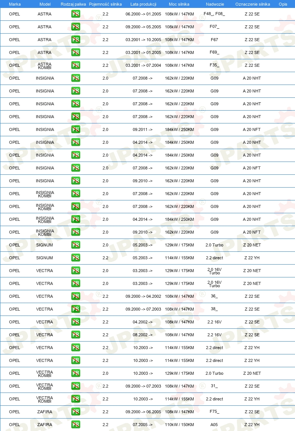This screenshot has height=431, width=295.
Task: Click Z 22 YH engine code in ZAFIRA row
Action: pos(252,425)
